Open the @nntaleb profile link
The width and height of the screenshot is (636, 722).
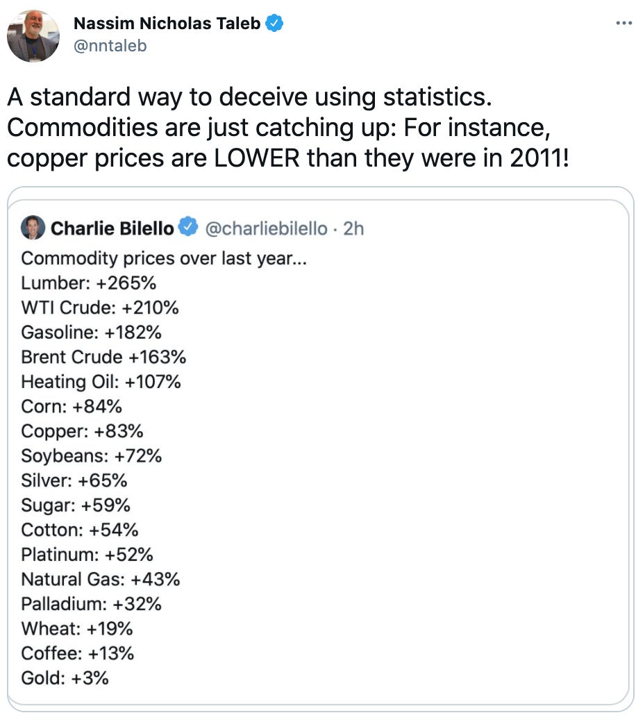(108, 46)
